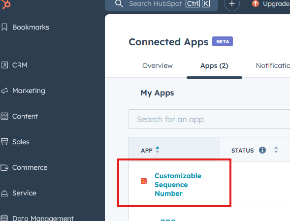
Task: Click the CRM contact card icon
Action: tap(4, 65)
